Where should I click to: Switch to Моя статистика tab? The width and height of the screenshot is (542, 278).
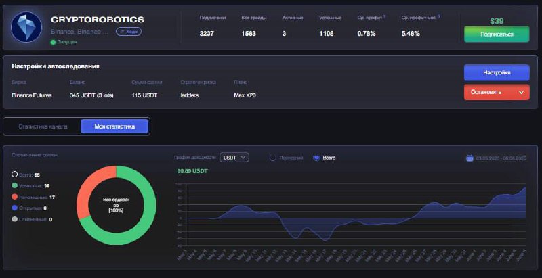pyautogui.click(x=114, y=126)
